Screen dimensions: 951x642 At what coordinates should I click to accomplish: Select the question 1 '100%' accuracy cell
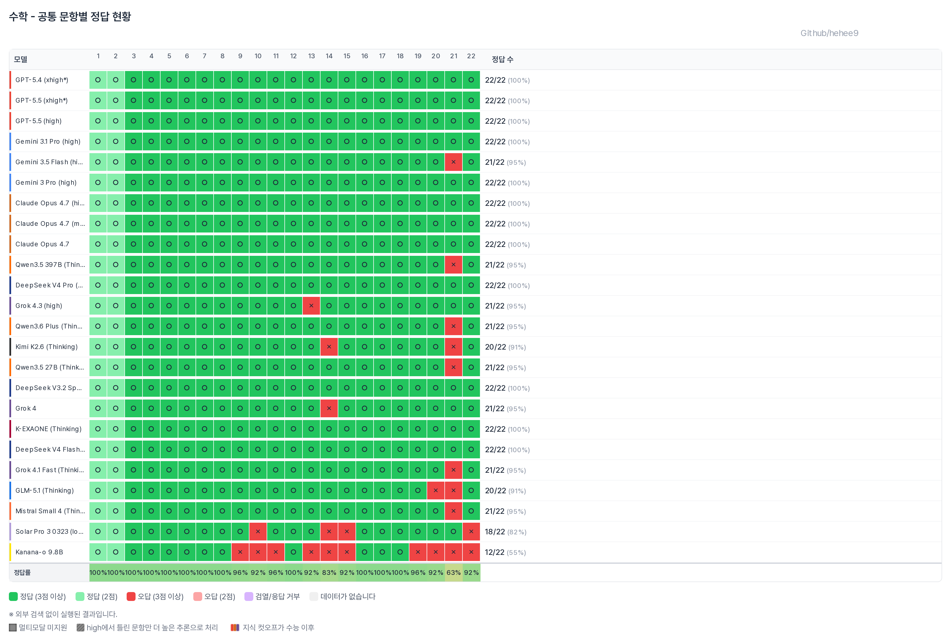98,573
